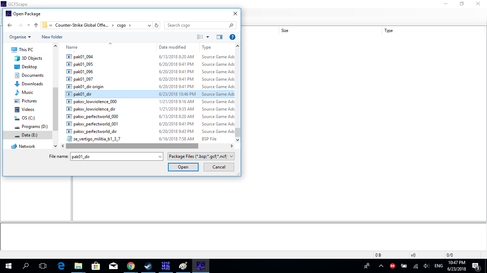Click the Search csgo field

tap(200, 25)
